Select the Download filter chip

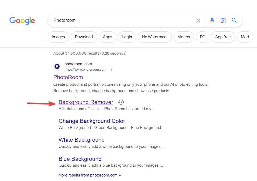tap(84, 37)
